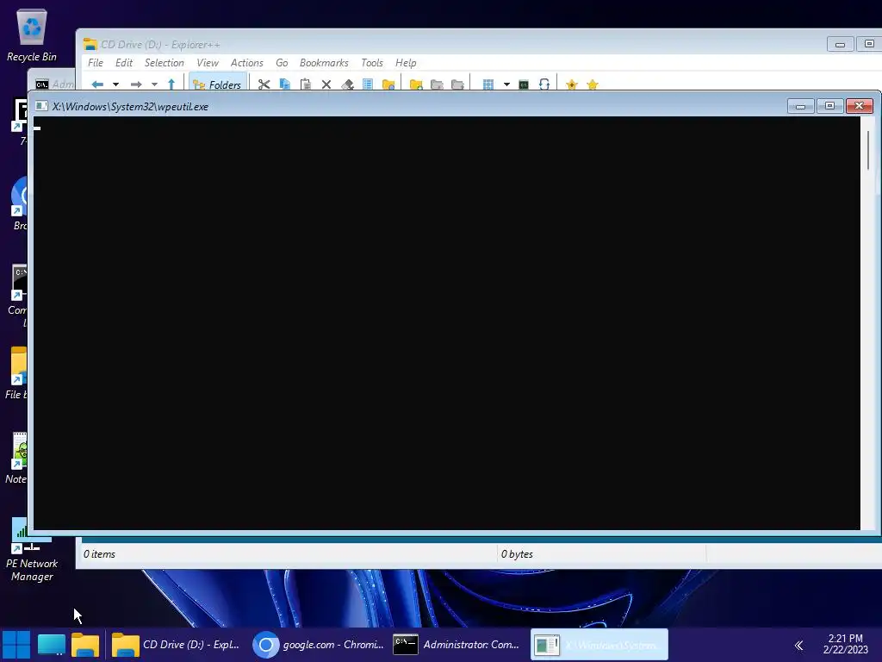Open Properties icon in Explorer++ toolbar
882x662 pixels.
pyautogui.click(x=367, y=84)
